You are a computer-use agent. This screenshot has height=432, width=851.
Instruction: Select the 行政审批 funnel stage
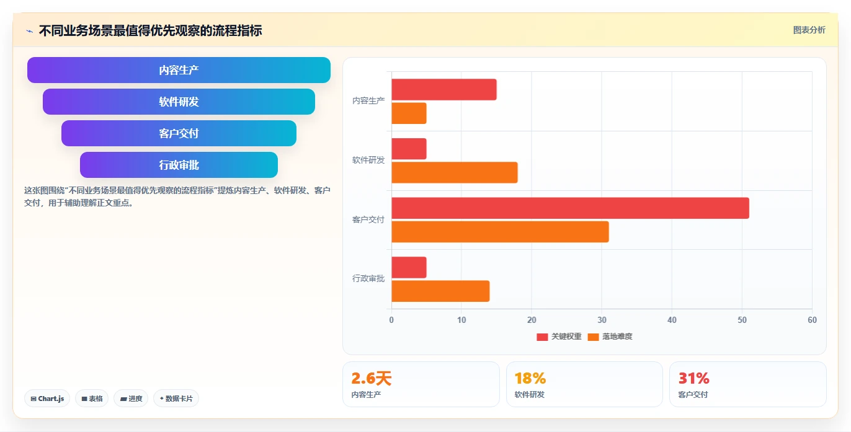pyautogui.click(x=179, y=165)
